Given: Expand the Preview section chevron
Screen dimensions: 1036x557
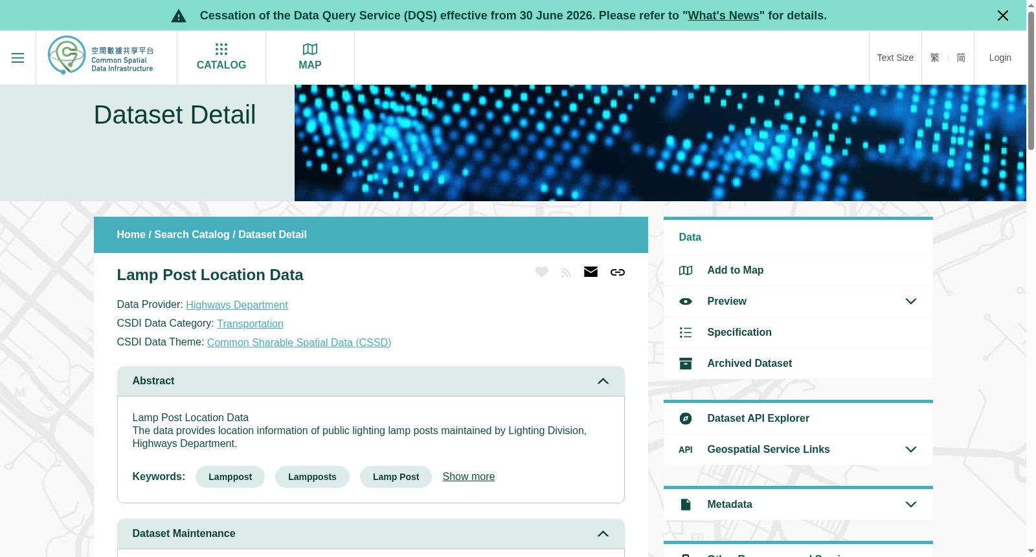Looking at the screenshot, I should click(911, 301).
